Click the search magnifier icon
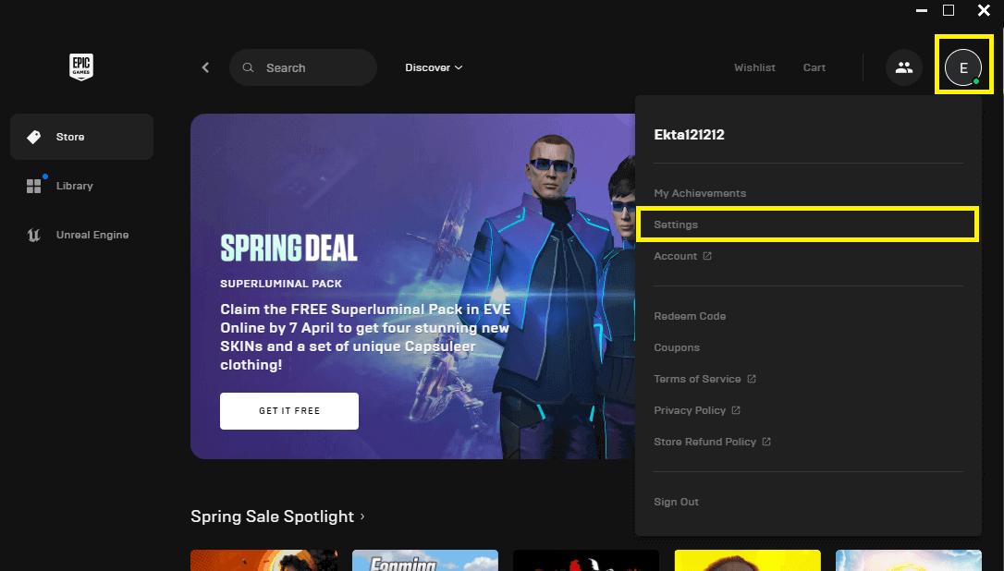Image resolution: width=1004 pixels, height=571 pixels. pos(248,67)
